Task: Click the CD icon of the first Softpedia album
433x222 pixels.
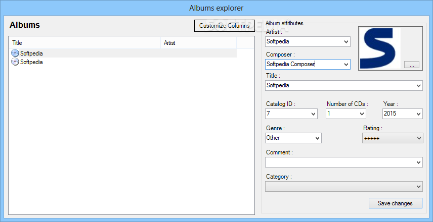Action: point(15,53)
